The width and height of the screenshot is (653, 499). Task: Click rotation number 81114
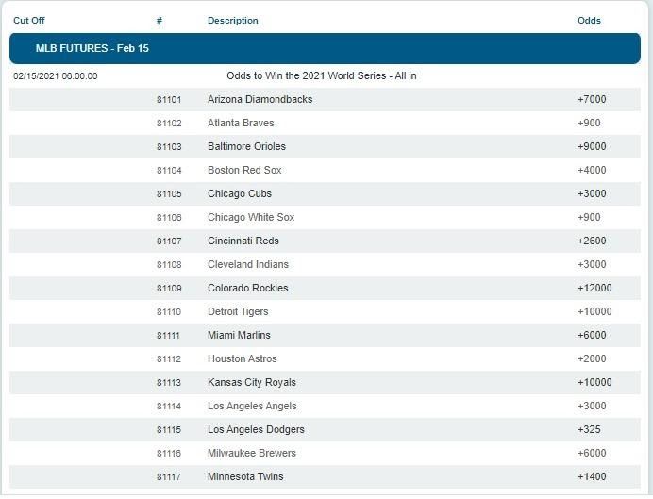click(x=169, y=407)
